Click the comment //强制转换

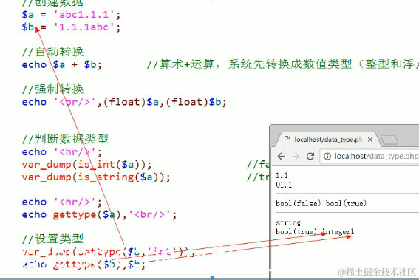click(x=52, y=89)
